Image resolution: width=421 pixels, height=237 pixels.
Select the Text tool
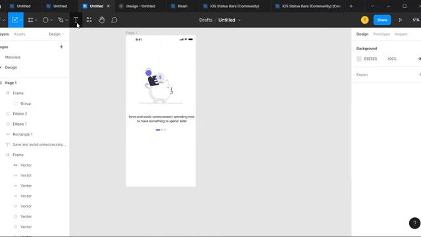pos(76,20)
